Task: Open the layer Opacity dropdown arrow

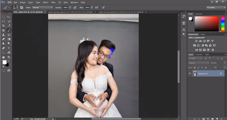Action: (225, 63)
